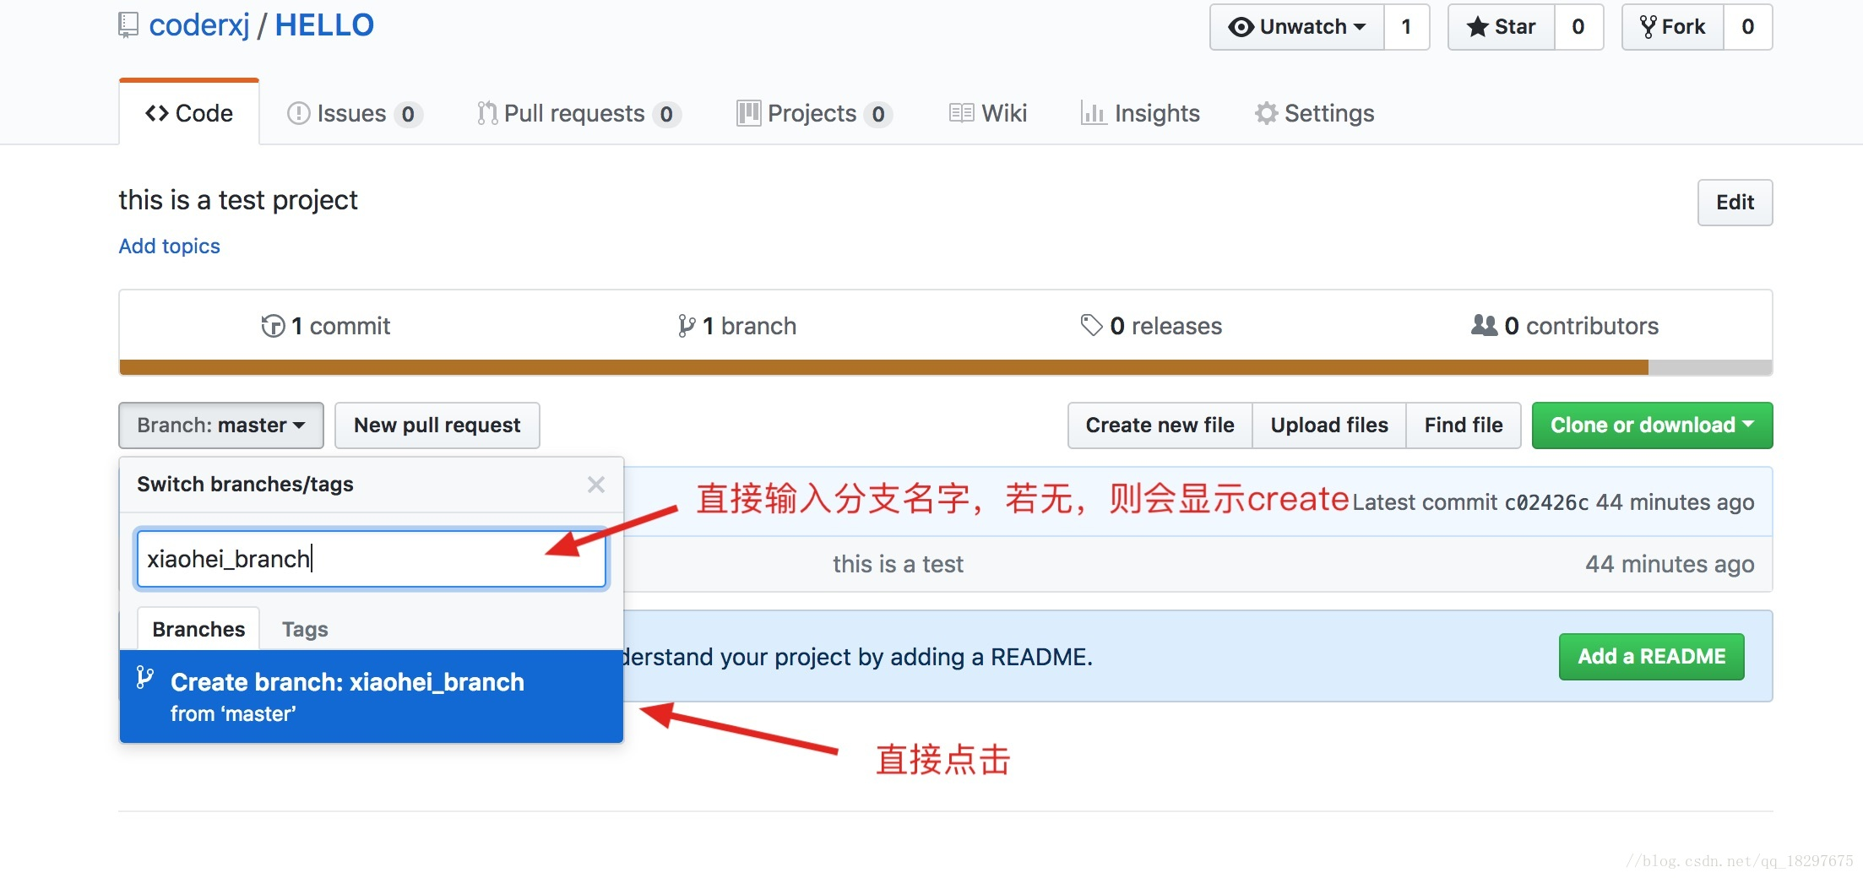
Task: Click the New pull request button
Action: [437, 425]
